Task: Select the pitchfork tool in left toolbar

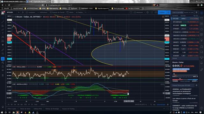Action: (x=3, y=26)
